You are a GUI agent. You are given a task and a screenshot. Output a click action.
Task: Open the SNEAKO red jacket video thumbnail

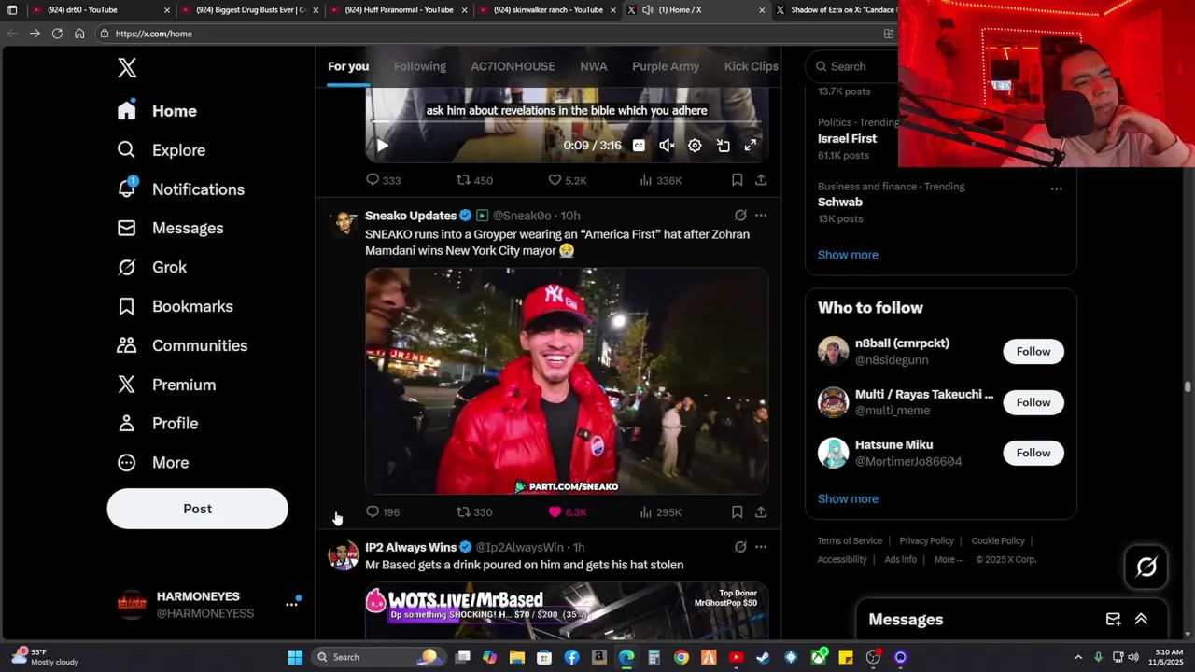(x=567, y=381)
